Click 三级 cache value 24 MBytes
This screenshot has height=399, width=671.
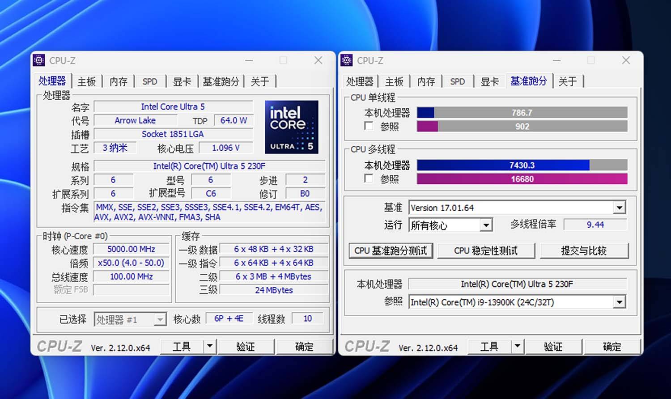(274, 290)
